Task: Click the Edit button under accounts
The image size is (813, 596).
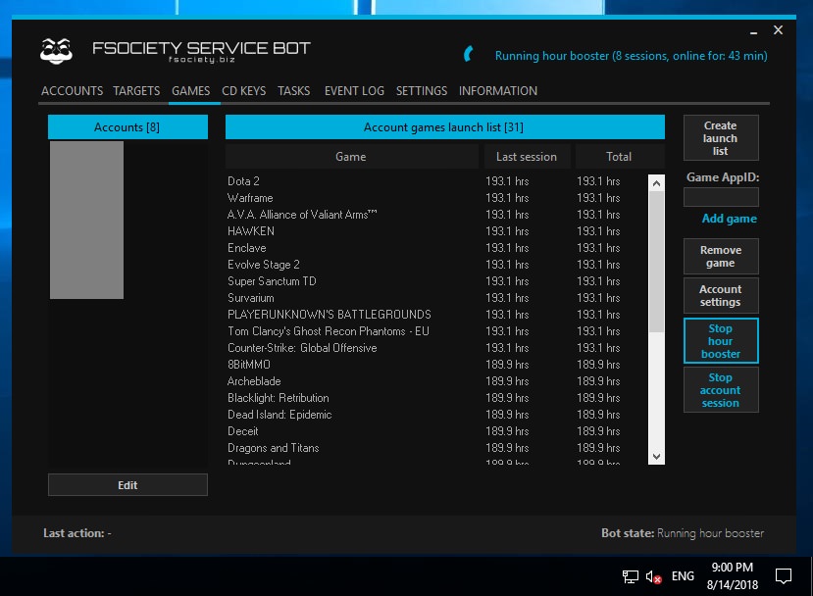Action: tap(127, 485)
